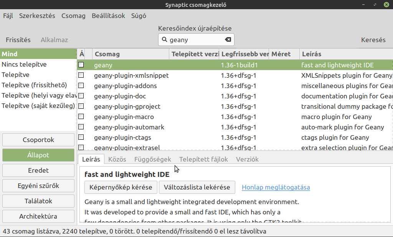Click the Architektúra button
The height and width of the screenshot is (237, 393).
(38, 216)
